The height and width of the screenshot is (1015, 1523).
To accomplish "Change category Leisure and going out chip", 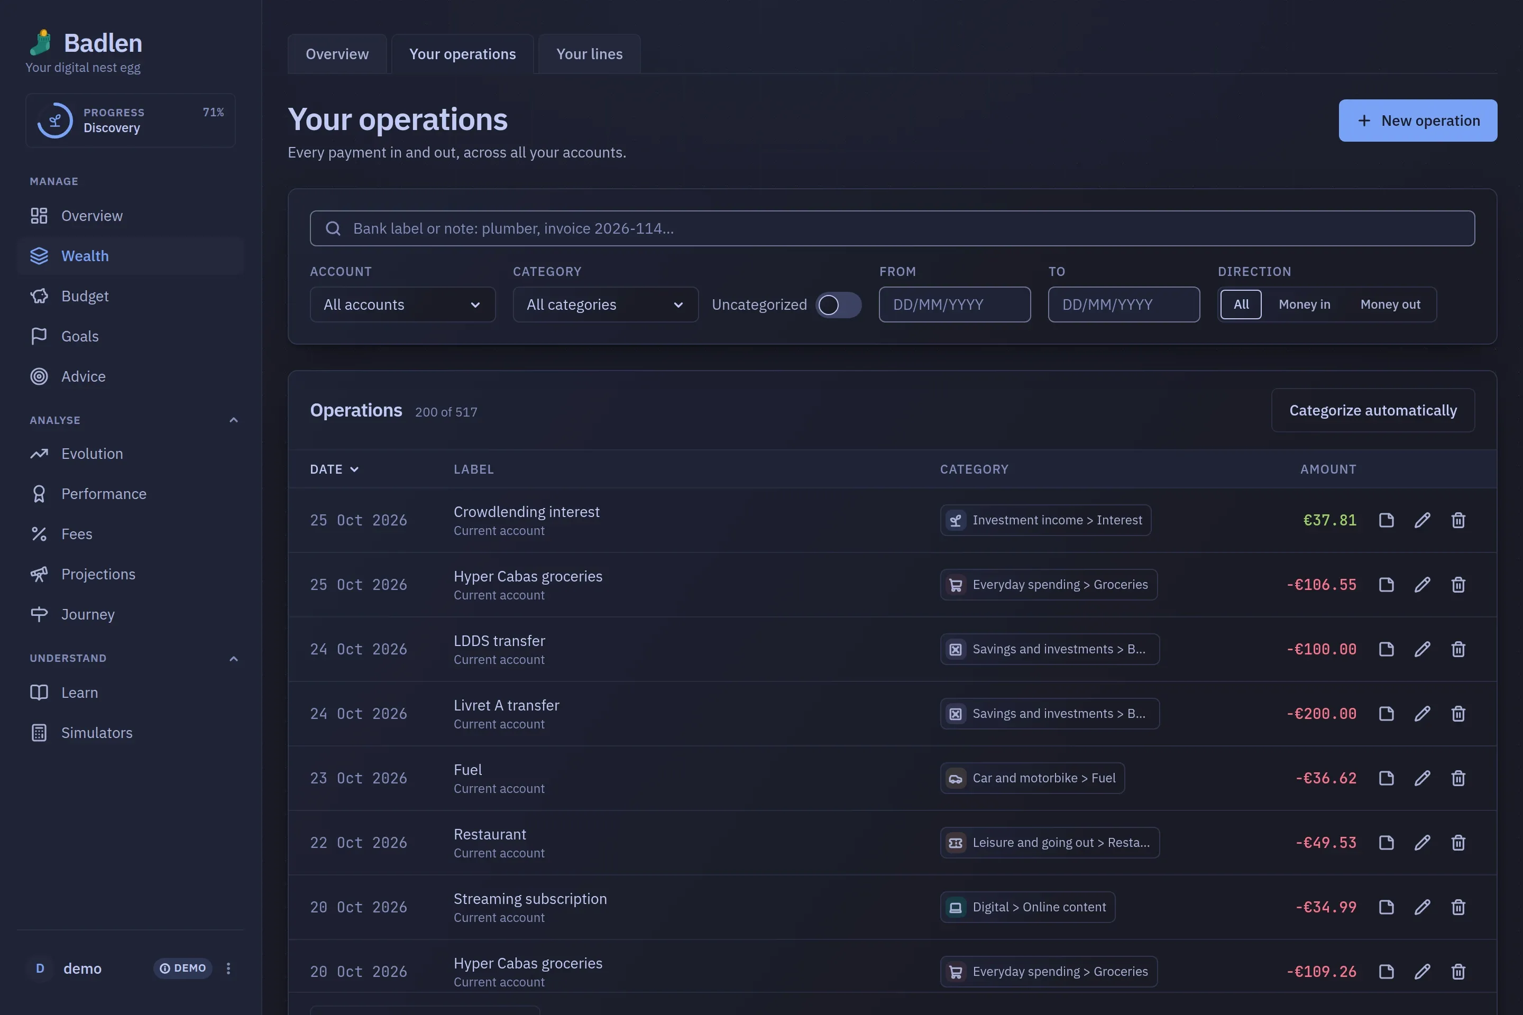I will click(1049, 842).
